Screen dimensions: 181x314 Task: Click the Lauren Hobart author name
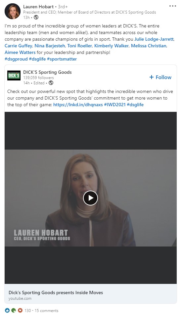coord(38,7)
